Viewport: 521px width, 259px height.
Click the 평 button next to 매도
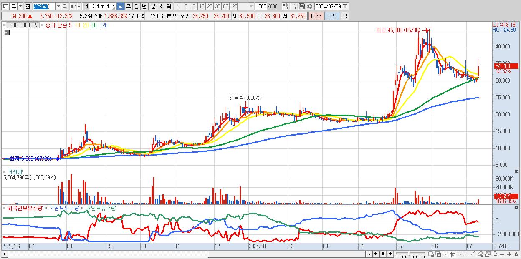344,16
